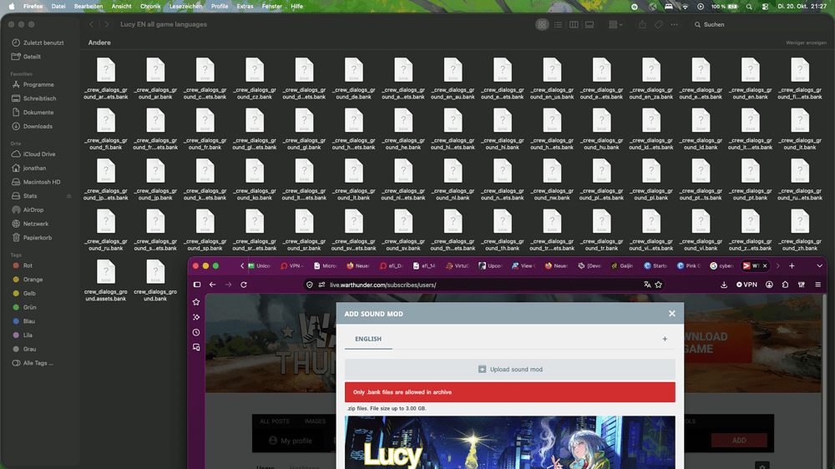Screen dimensions: 835x469
Task: Open the Bearbeiten menu
Action: [x=89, y=7]
